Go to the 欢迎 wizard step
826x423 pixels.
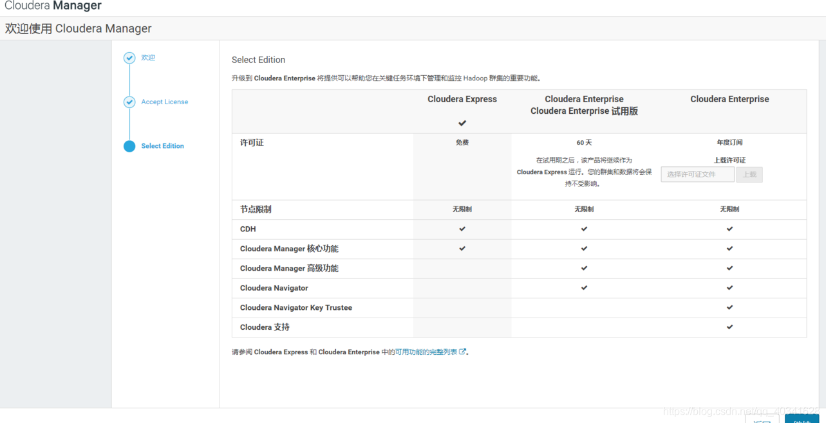click(148, 58)
